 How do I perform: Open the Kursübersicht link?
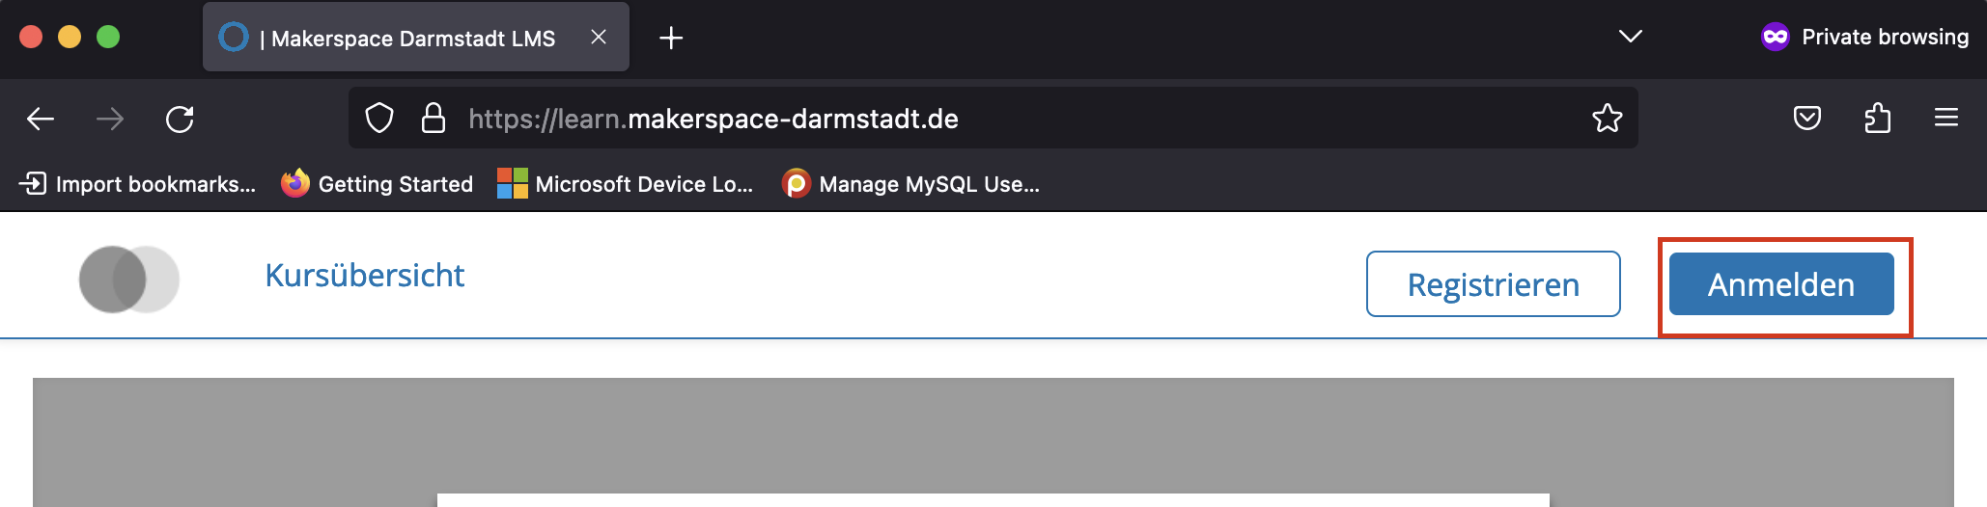(x=365, y=276)
